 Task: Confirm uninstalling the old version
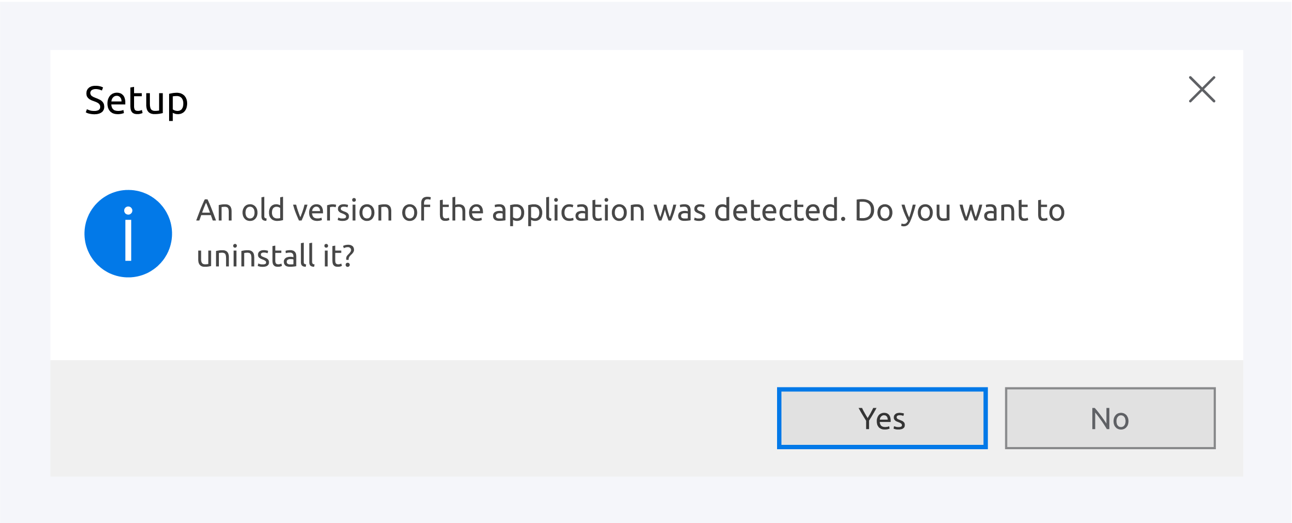(x=882, y=419)
